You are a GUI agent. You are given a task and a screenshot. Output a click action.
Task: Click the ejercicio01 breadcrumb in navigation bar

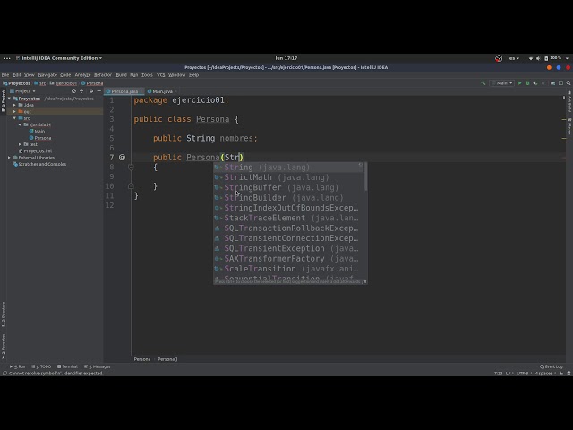[x=64, y=83]
